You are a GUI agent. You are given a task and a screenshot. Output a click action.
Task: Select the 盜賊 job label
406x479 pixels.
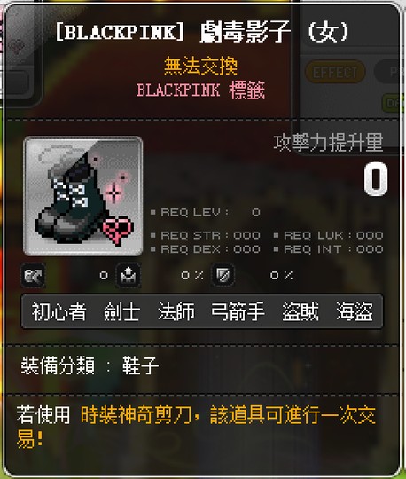[x=301, y=312]
